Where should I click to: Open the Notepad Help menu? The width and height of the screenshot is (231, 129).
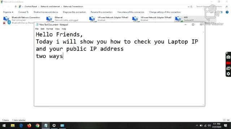pyautogui.click(x=64, y=29)
